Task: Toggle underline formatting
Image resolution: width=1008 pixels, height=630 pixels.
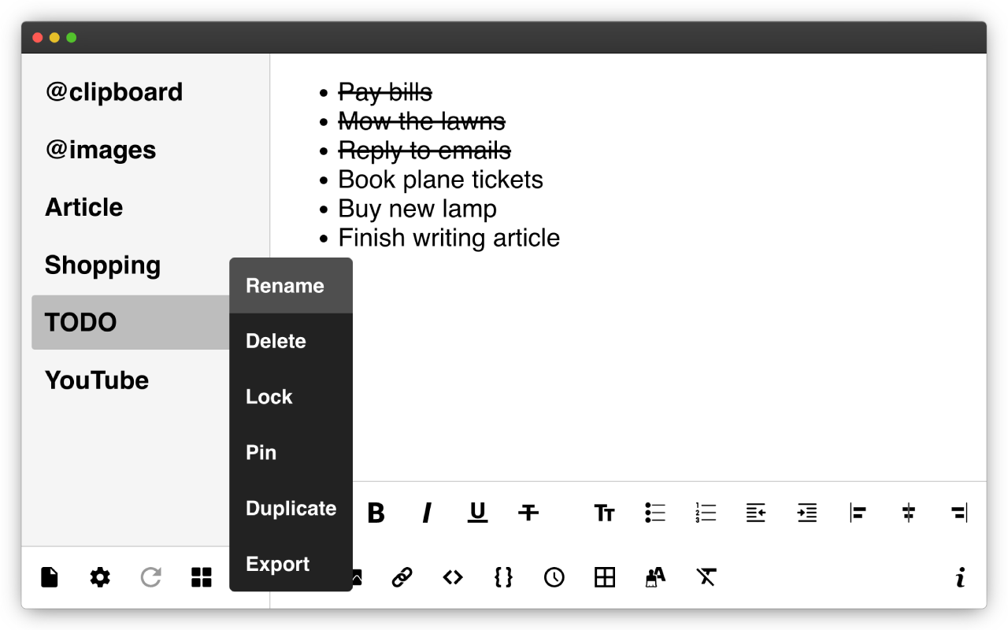Action: tap(477, 513)
